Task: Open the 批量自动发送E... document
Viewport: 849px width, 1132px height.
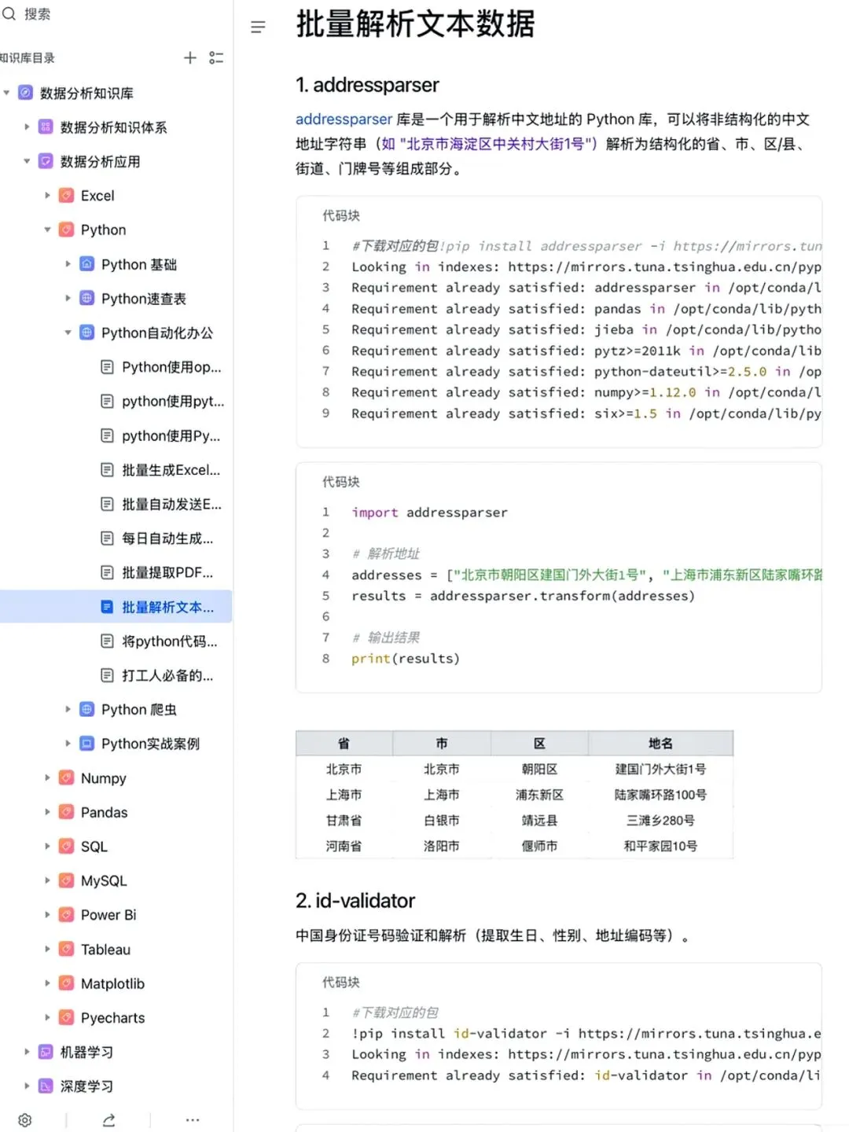Action: pos(161,504)
